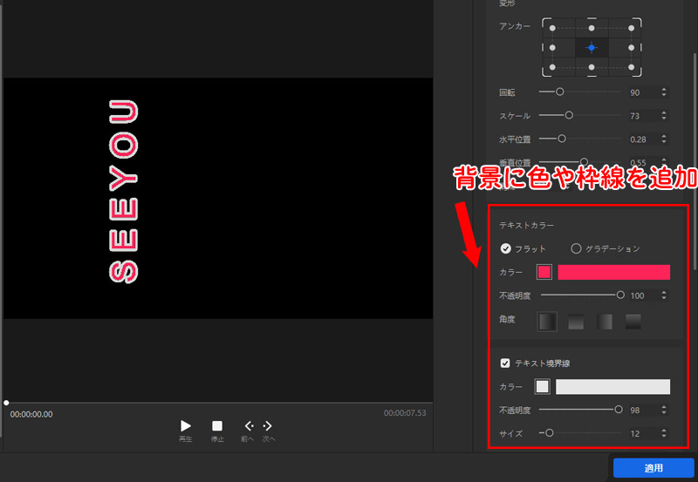Choose the fourth angle (角度) preset
Viewport: 698px width, 482px height.
pos(633,322)
